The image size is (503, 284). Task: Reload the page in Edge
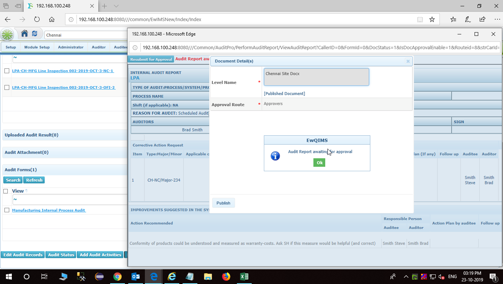point(37,19)
